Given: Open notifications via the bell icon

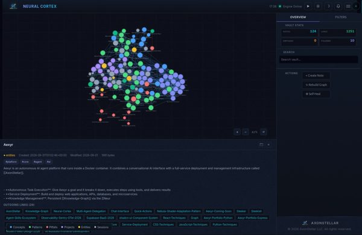Looking at the screenshot, I should (x=338, y=6).
